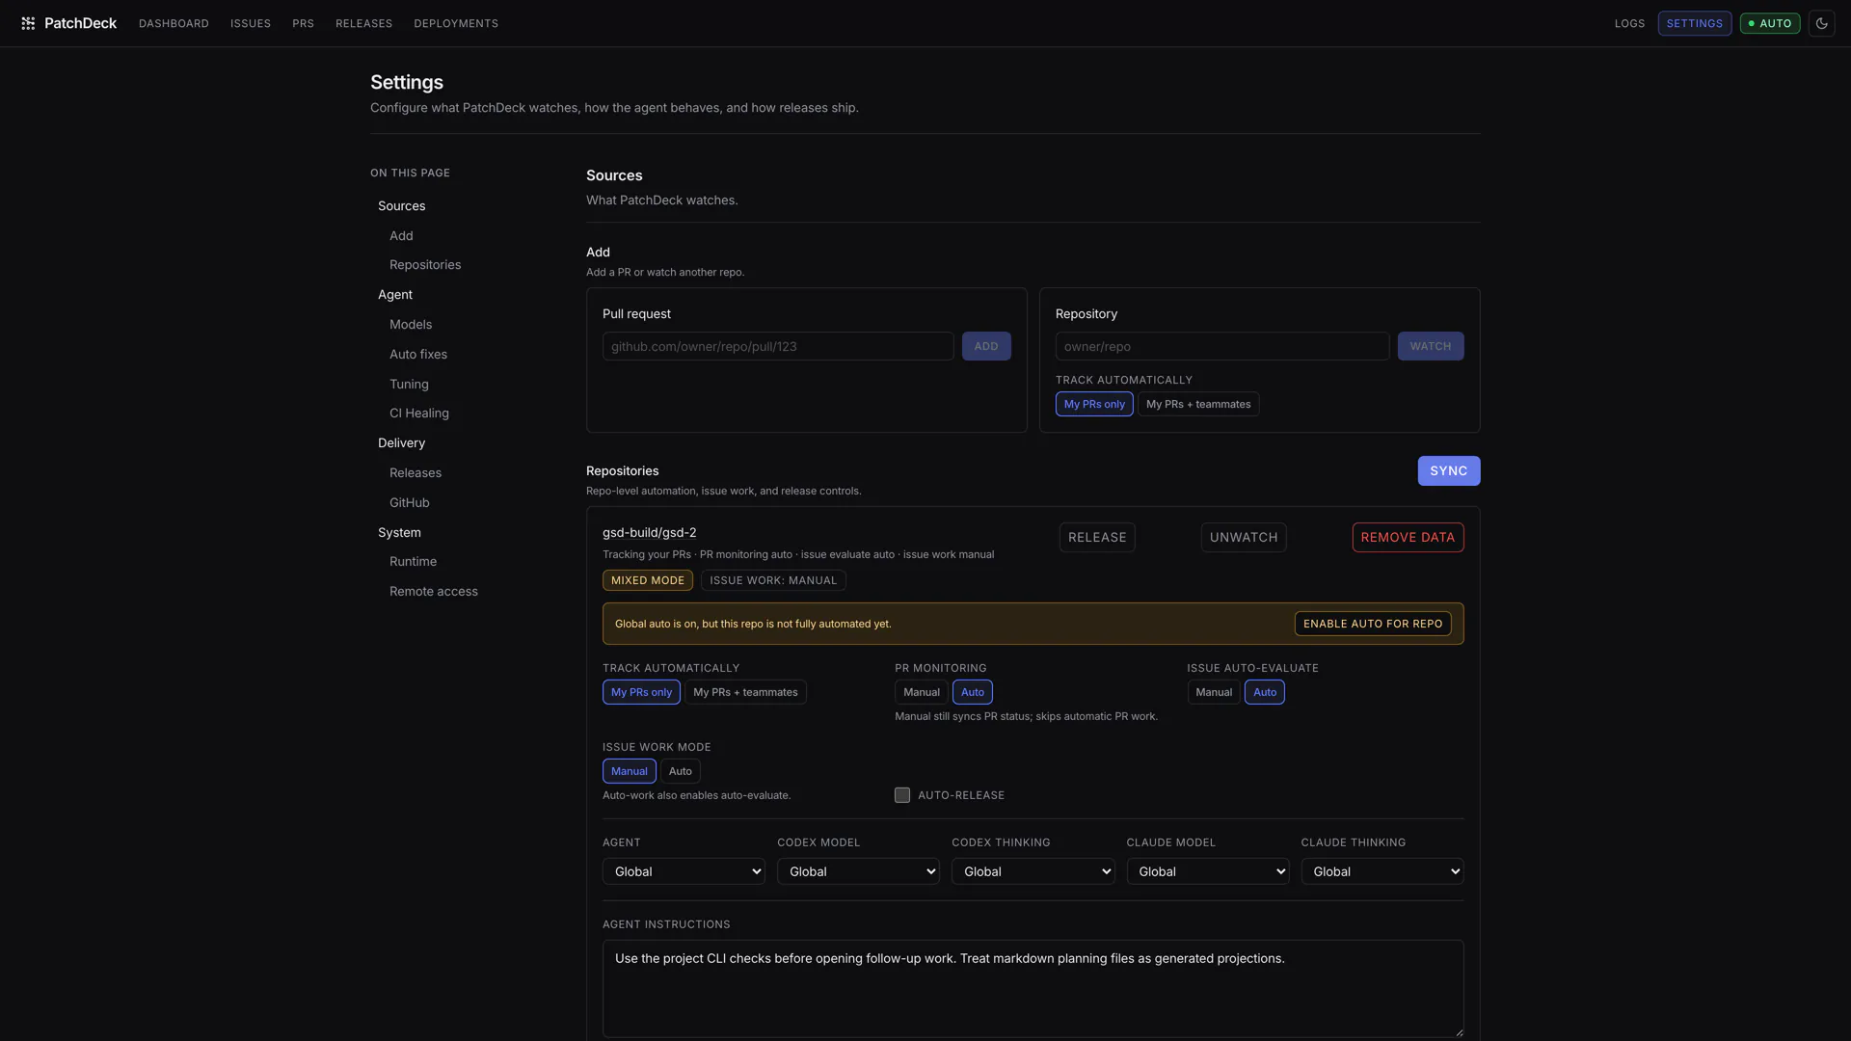
Task: Click the pull request URL input
Action: tap(778, 346)
